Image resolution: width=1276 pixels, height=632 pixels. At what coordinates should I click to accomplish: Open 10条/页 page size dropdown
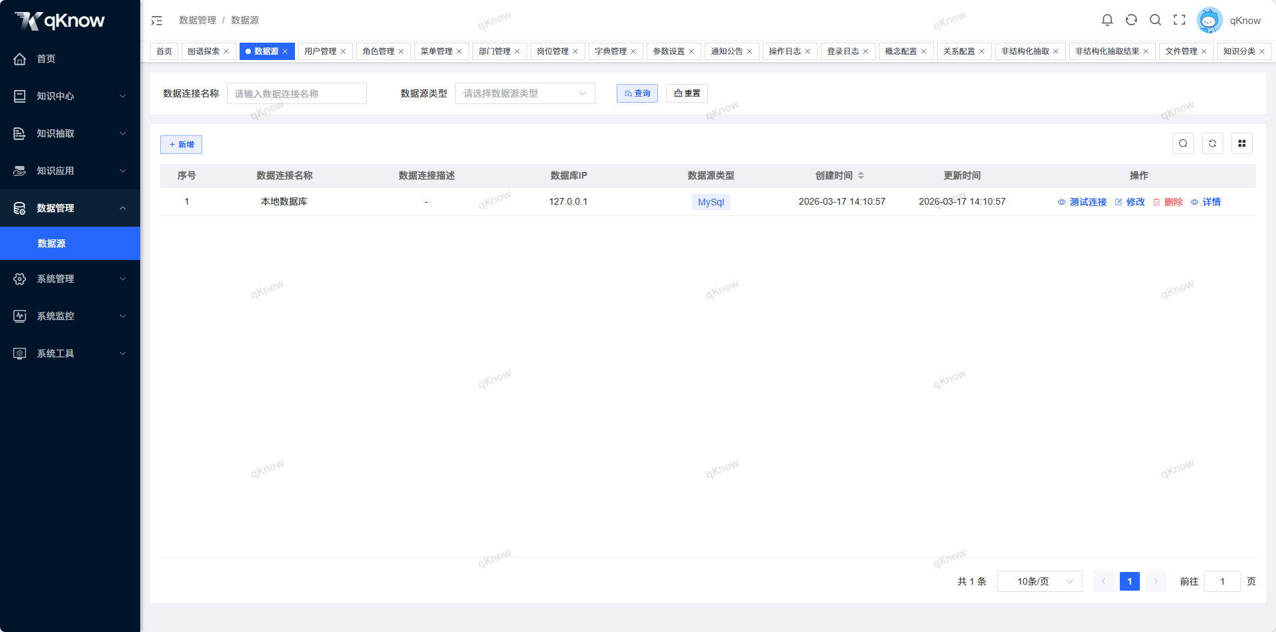(x=1040, y=581)
